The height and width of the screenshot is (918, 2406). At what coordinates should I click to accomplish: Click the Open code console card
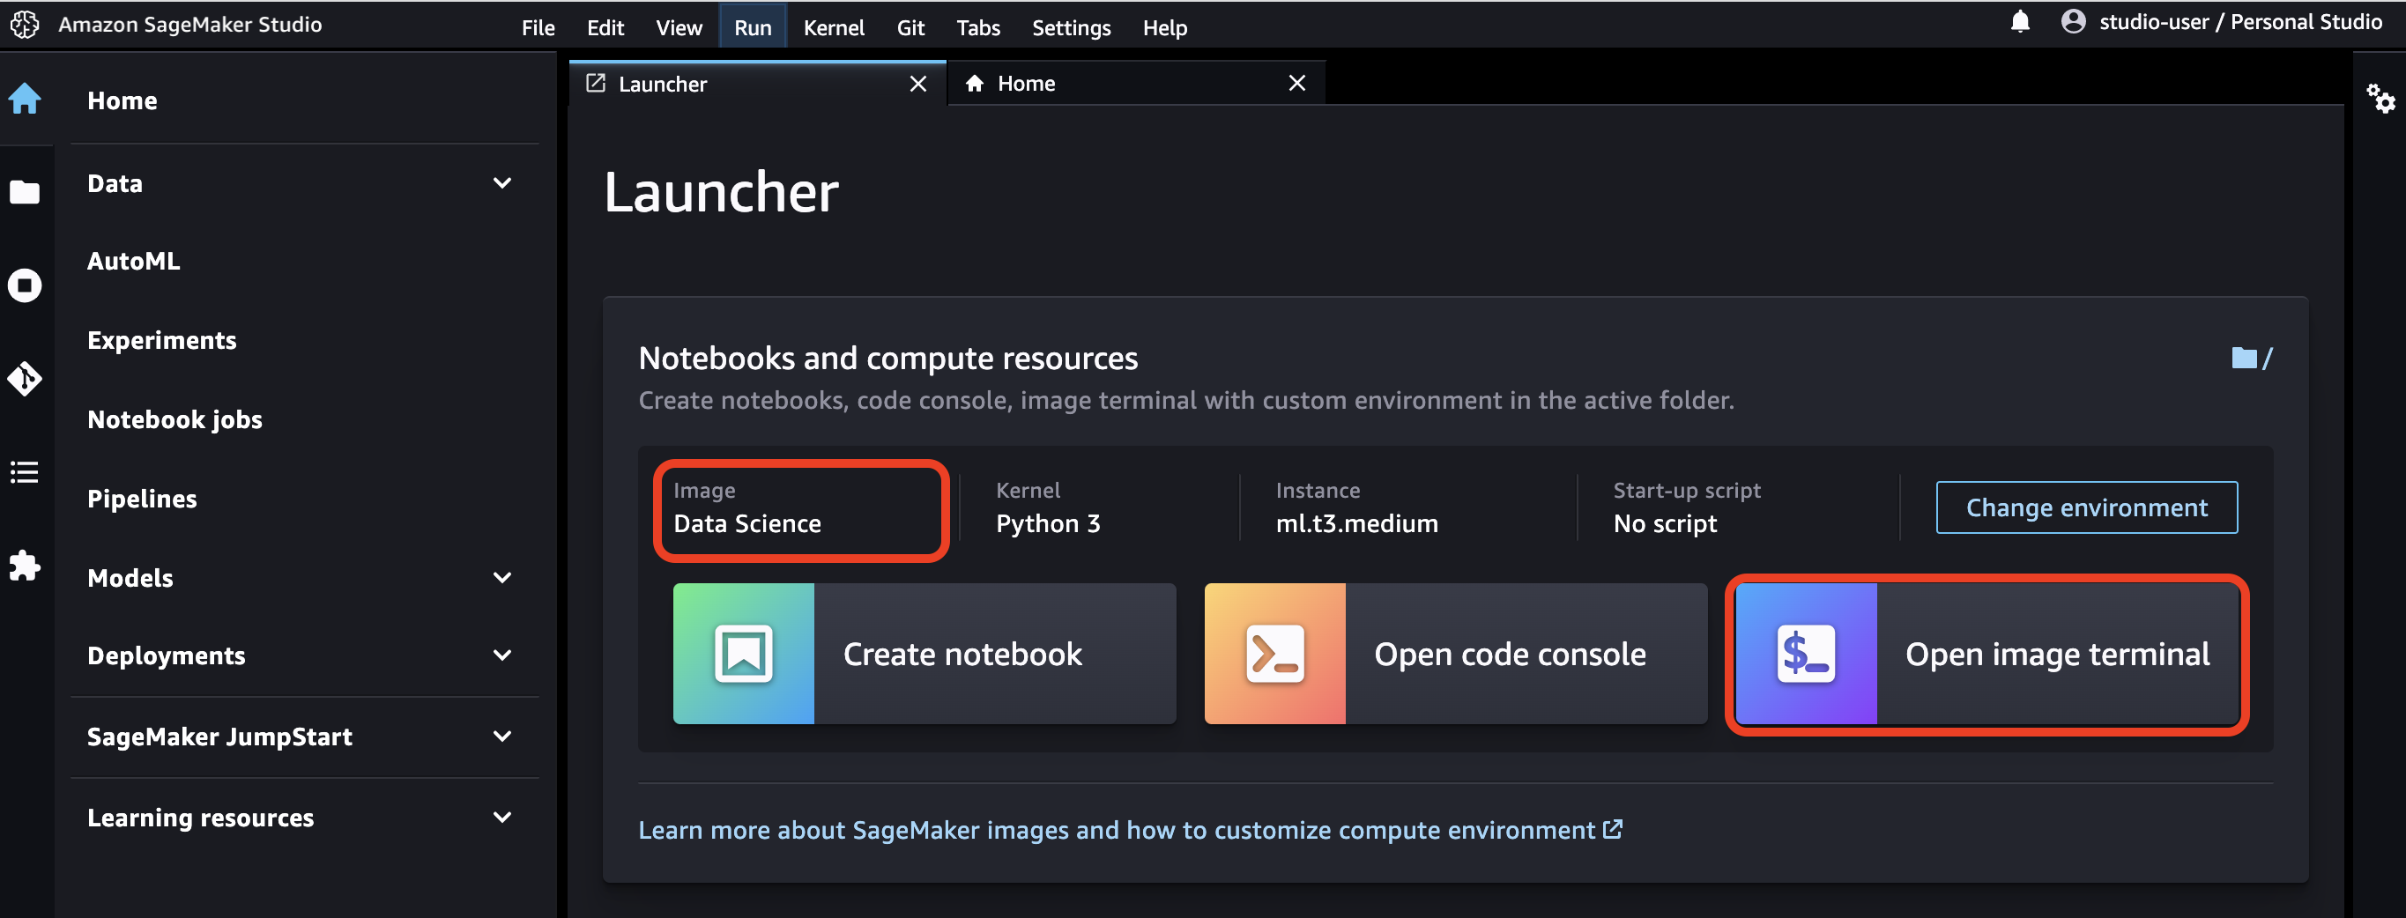(x=1455, y=654)
